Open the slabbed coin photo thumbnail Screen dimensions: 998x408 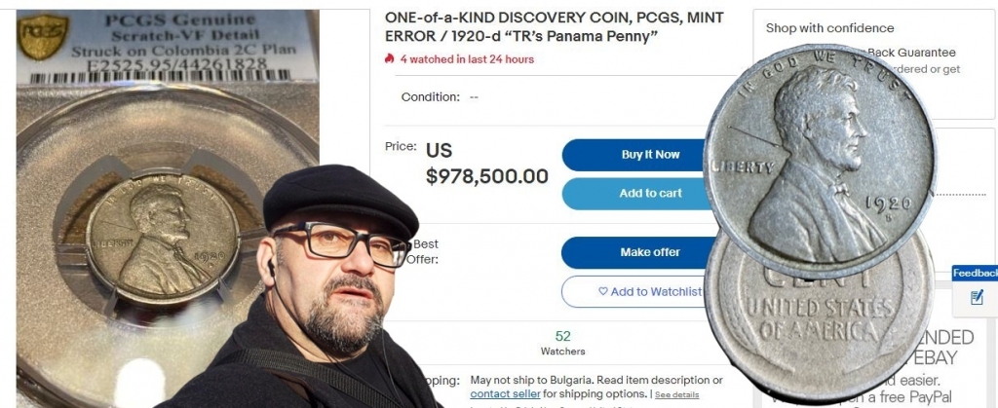pyautogui.click(x=168, y=208)
